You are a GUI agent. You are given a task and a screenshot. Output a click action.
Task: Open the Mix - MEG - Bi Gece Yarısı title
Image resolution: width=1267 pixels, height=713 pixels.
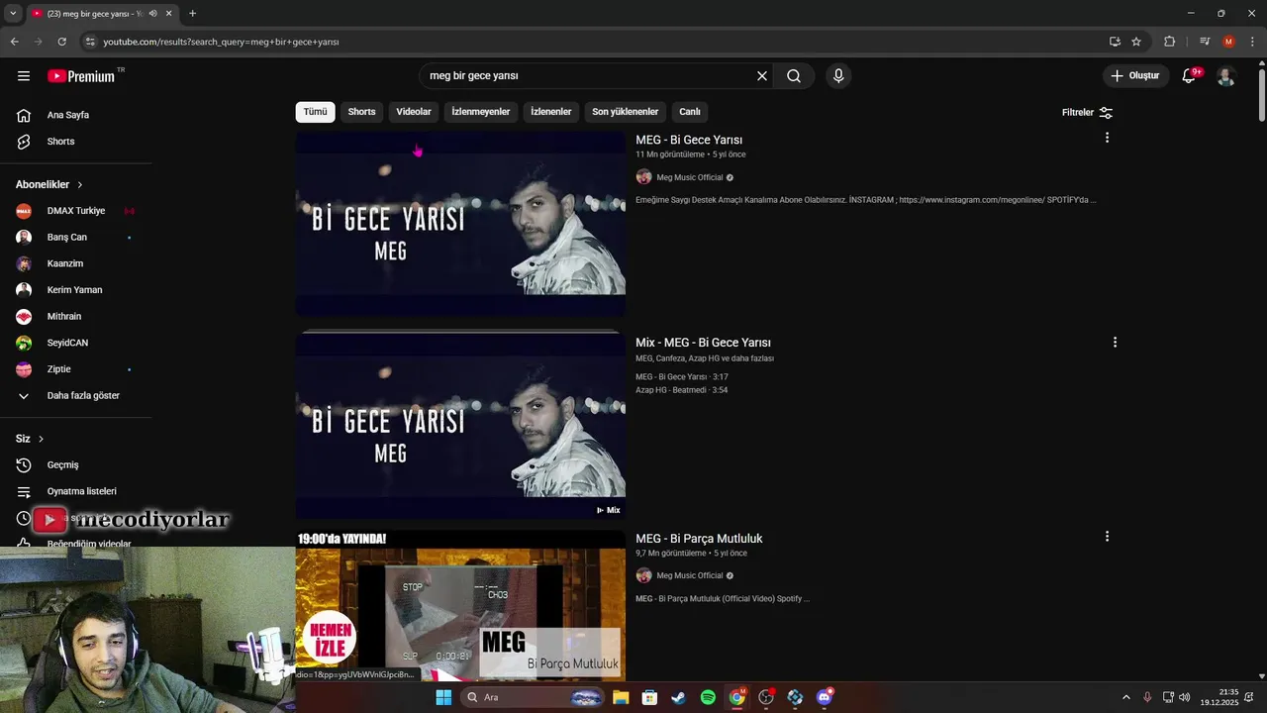point(703,343)
